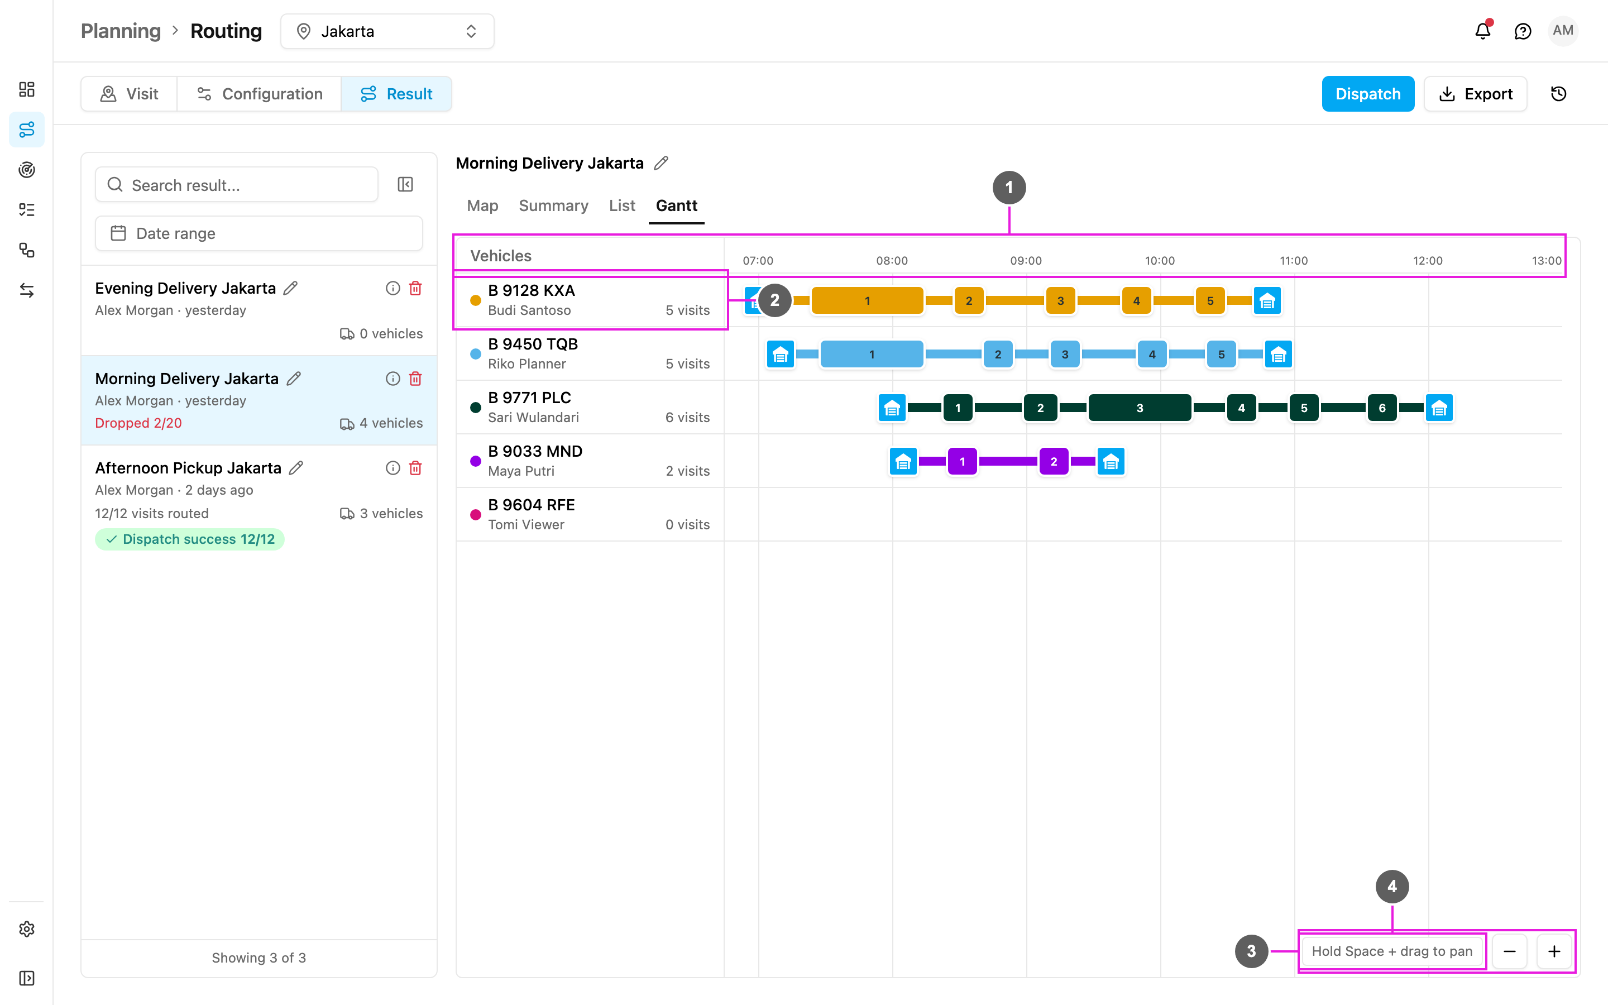Rename Evening Delivery Jakarta via pencil icon

[290, 288]
